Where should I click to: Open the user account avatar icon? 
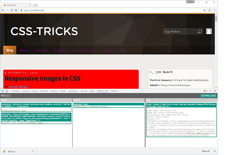pos(209,31)
